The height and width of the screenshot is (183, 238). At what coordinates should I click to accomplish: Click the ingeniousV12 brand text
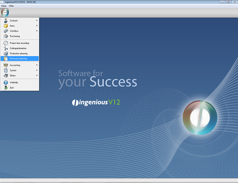point(96,102)
